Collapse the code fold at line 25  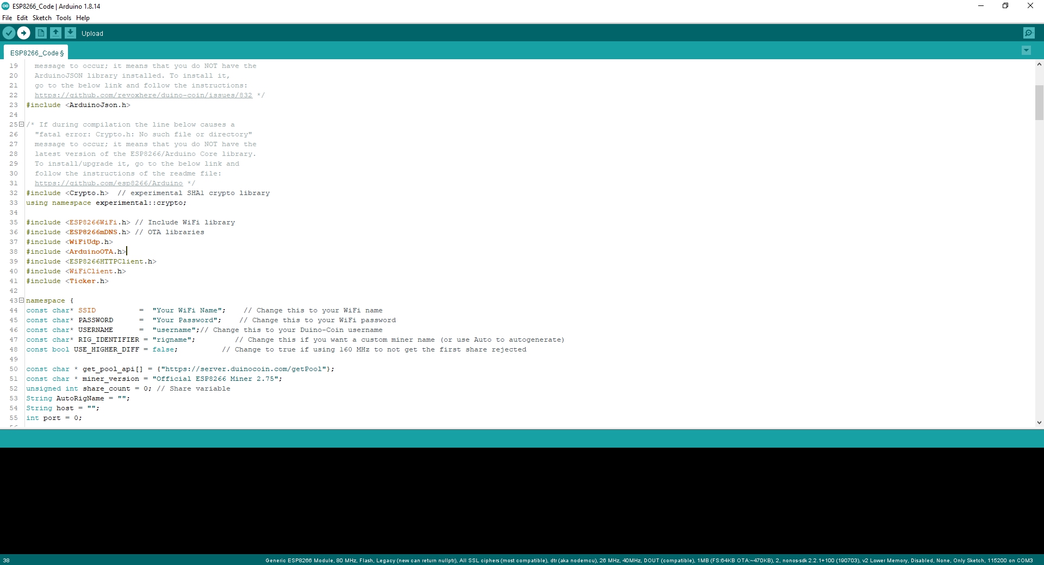[21, 124]
